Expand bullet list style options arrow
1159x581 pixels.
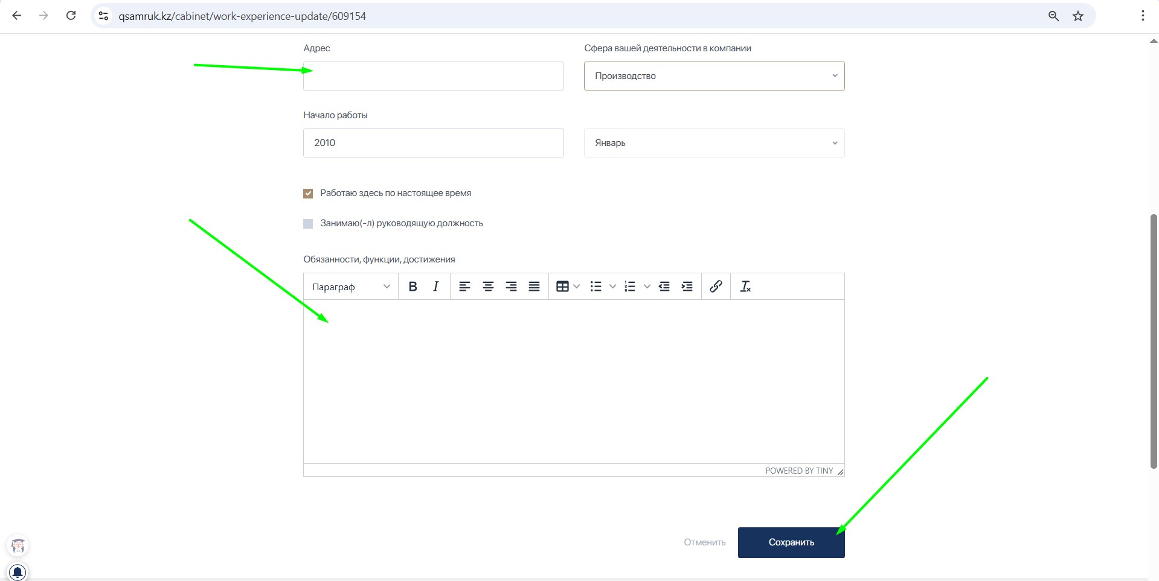point(612,287)
